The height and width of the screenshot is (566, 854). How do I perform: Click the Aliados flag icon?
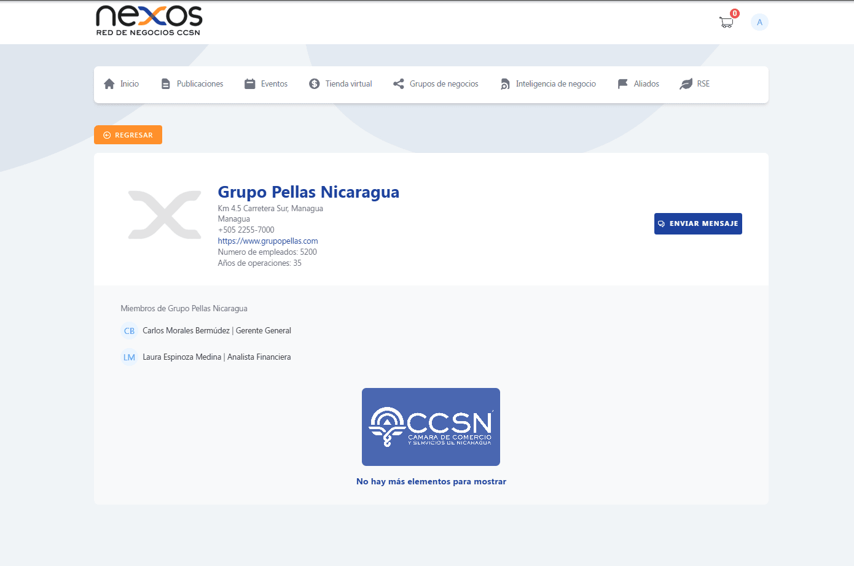(622, 84)
